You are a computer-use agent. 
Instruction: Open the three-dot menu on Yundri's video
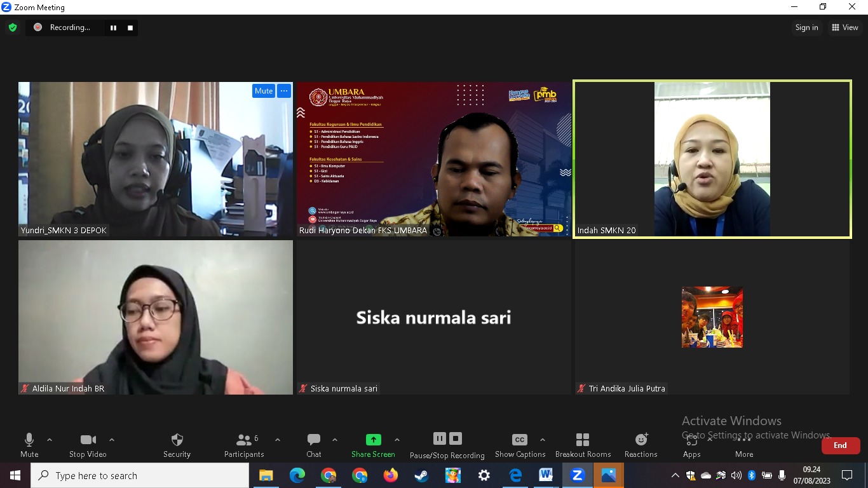[284, 91]
